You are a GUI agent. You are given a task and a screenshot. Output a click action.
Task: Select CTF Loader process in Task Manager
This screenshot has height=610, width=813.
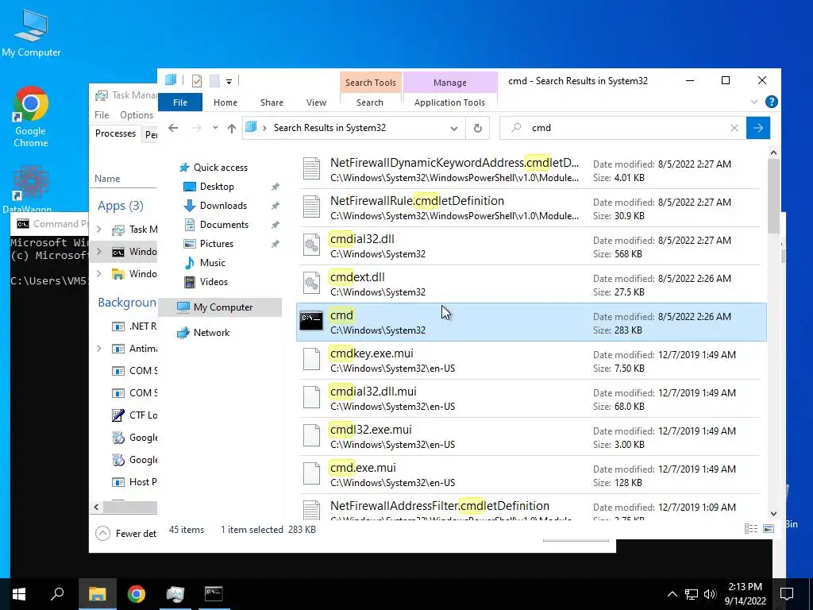(135, 415)
